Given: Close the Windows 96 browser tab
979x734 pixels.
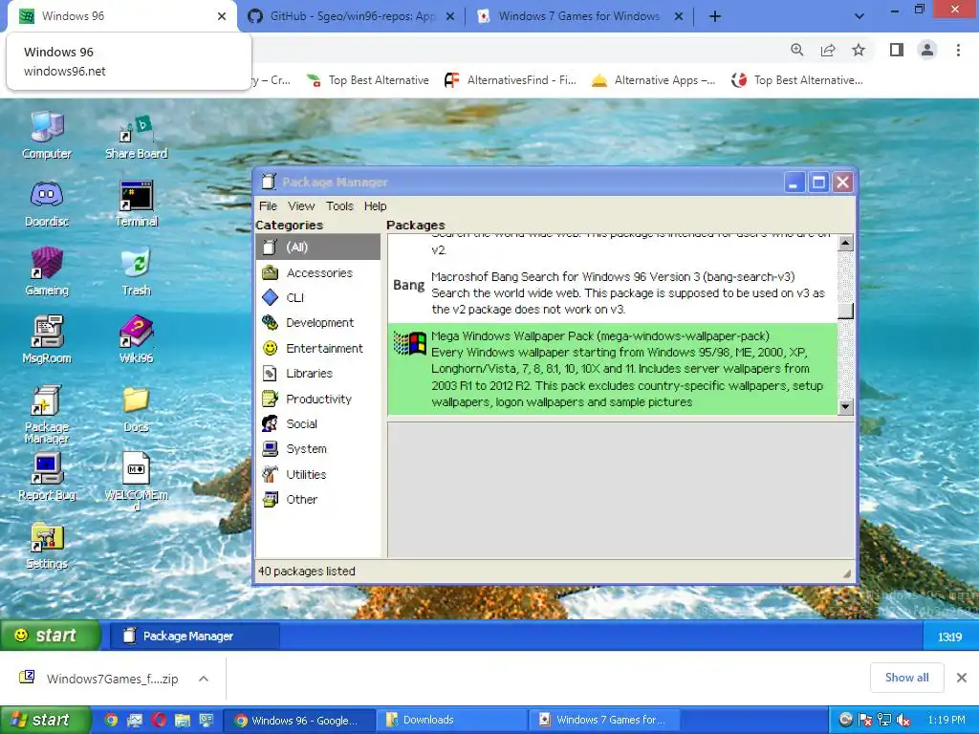Looking at the screenshot, I should click(x=222, y=16).
